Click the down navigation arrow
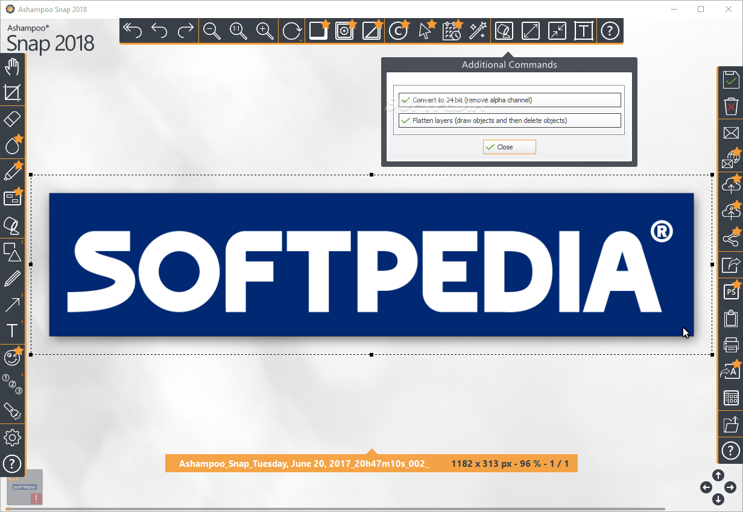This screenshot has height=512, width=743. point(718,499)
